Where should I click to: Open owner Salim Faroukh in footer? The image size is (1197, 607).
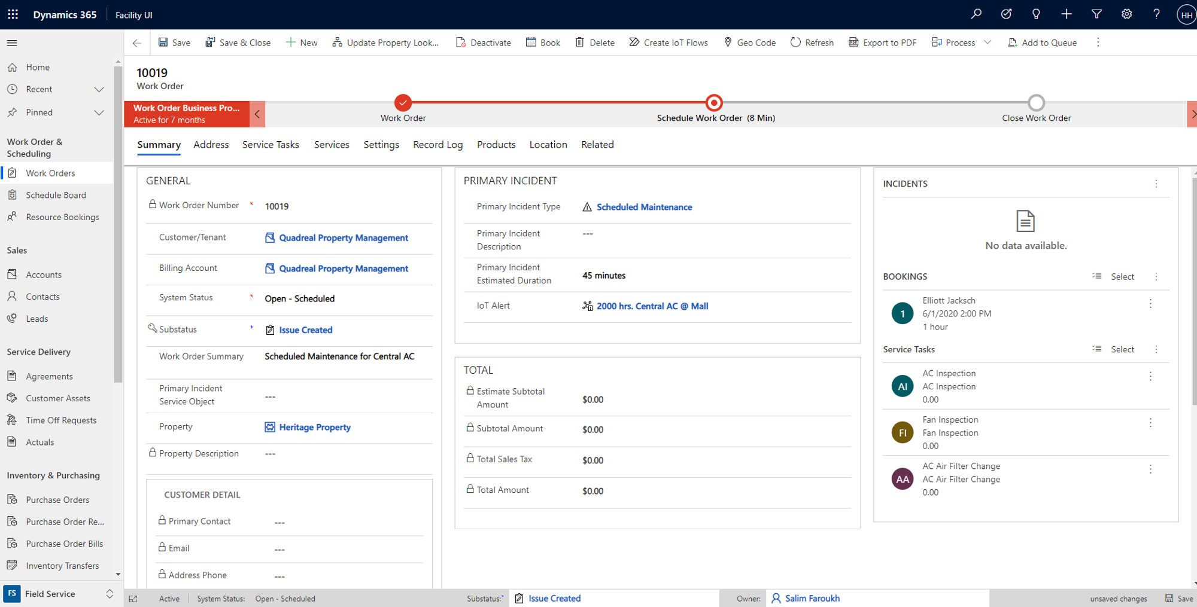(812, 599)
